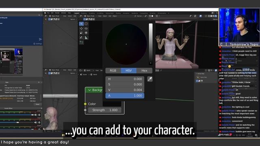Switch main viewport to material preview shading
Viewport: 260px width, 146px height.
tap(214, 16)
